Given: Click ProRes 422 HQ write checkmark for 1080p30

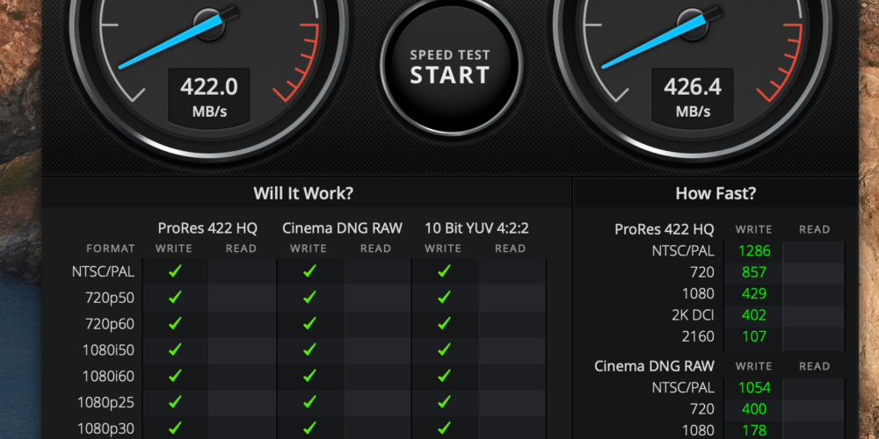Looking at the screenshot, I should (176, 428).
